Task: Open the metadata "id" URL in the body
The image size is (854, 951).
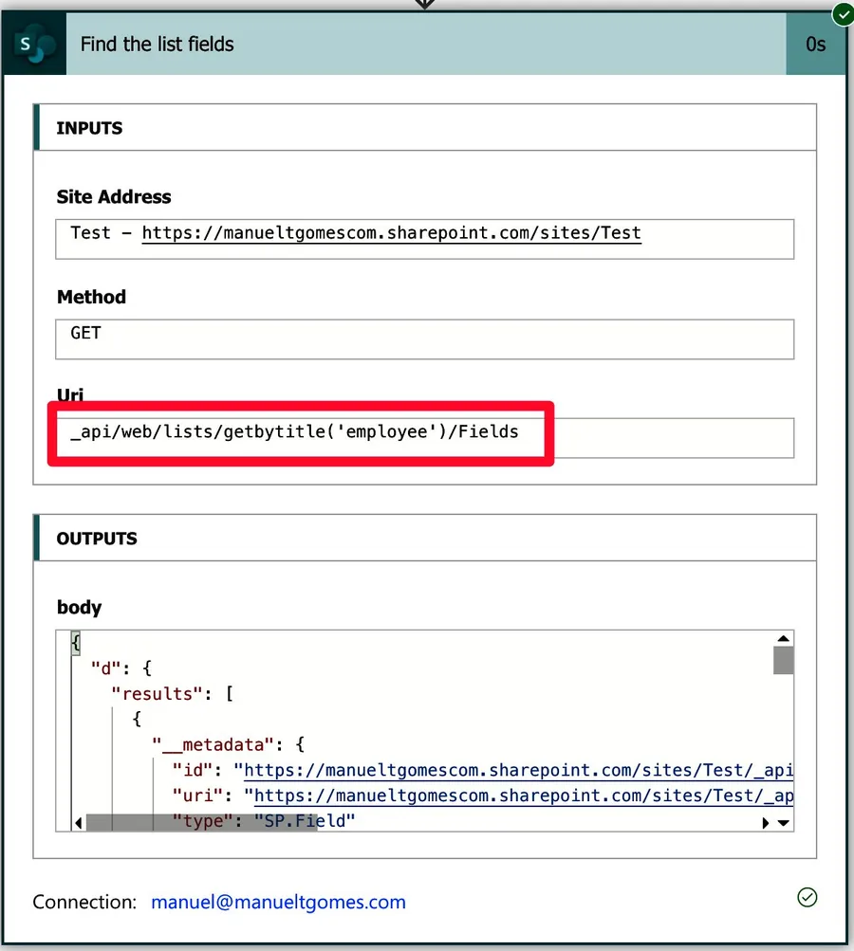Action: tap(517, 771)
